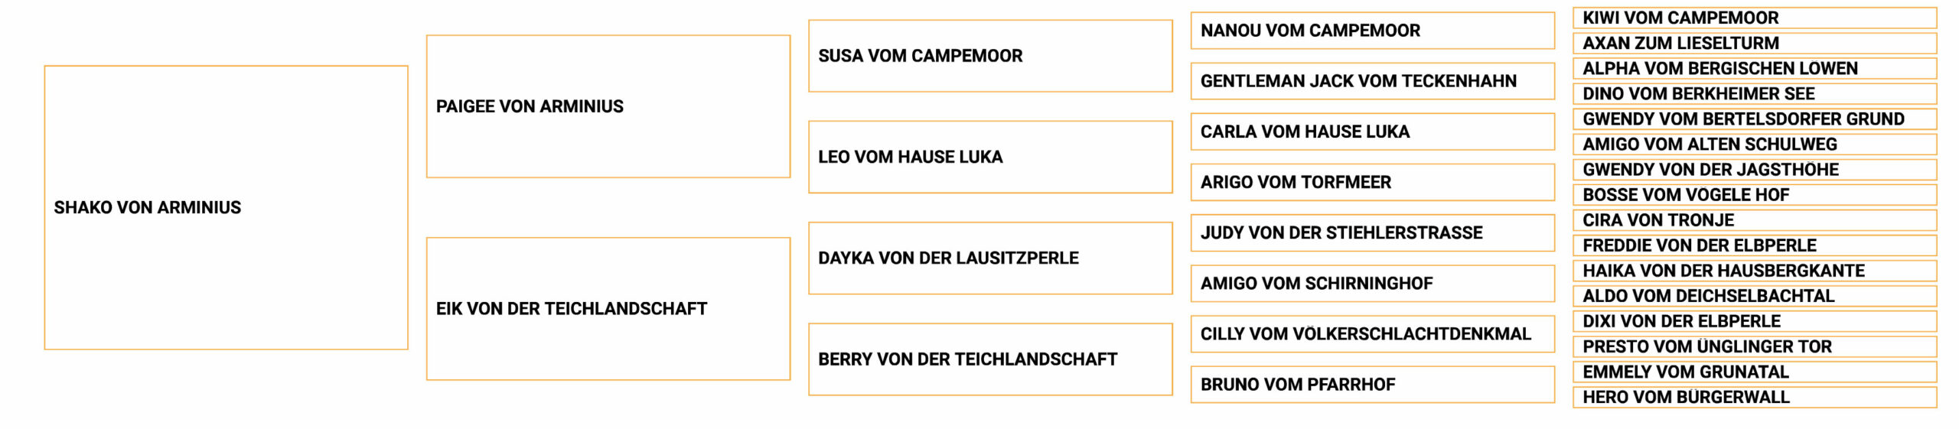Select ARIGO VOM TORFMEER entry
Image resolution: width=1959 pixels, height=429 pixels.
(1372, 182)
